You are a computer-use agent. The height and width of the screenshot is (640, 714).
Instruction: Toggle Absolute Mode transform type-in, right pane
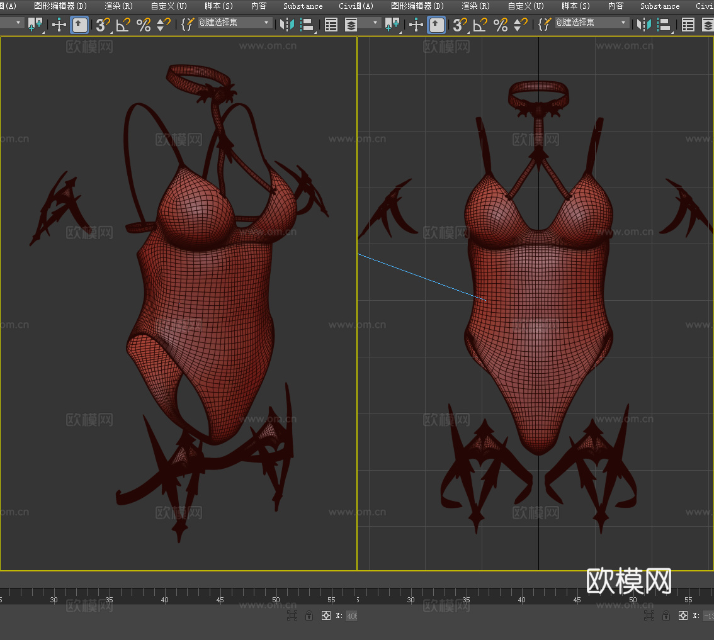click(683, 615)
